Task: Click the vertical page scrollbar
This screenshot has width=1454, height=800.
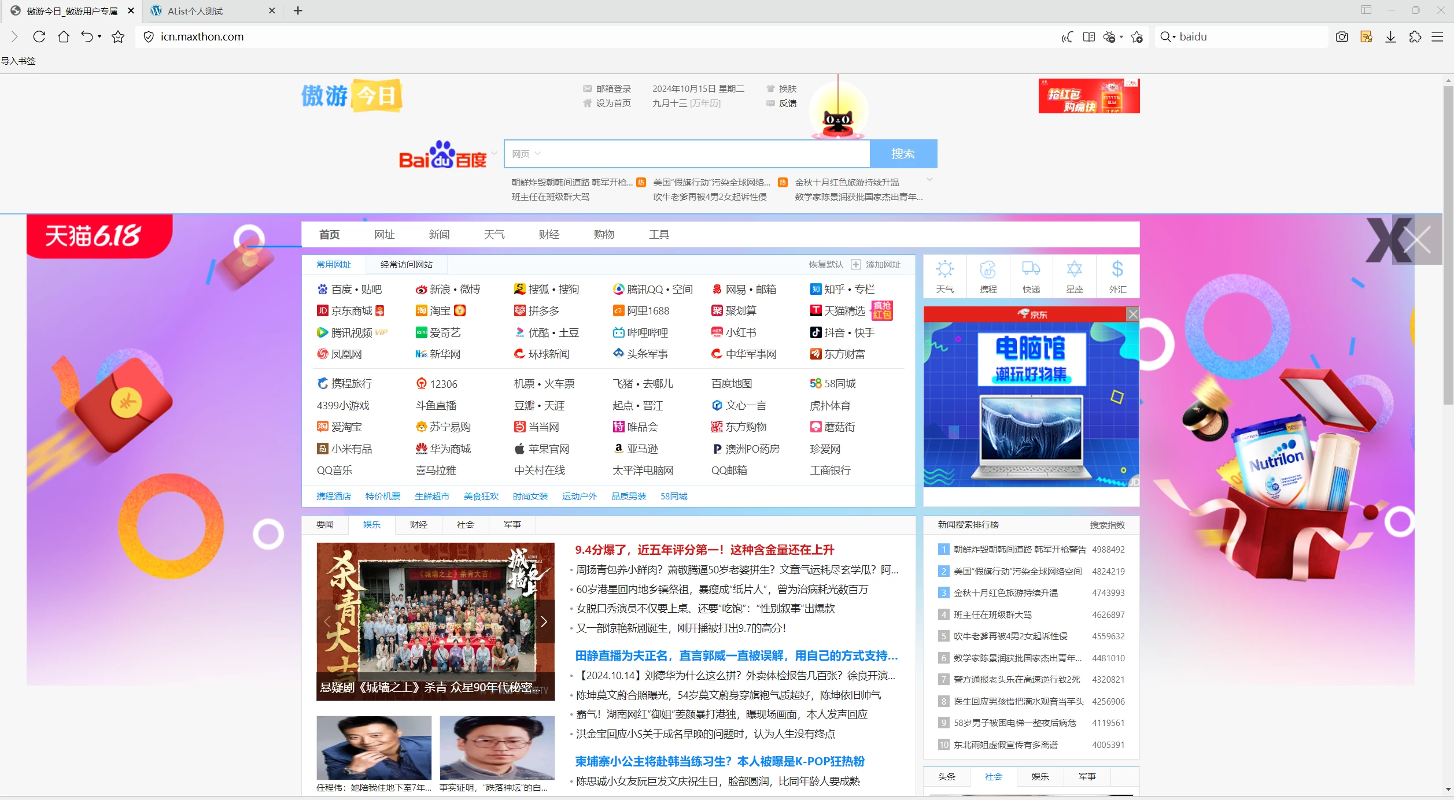Action: [1448, 246]
